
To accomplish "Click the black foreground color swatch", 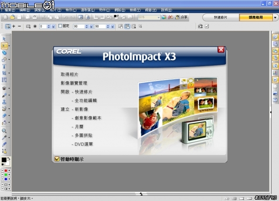I will [4, 160].
